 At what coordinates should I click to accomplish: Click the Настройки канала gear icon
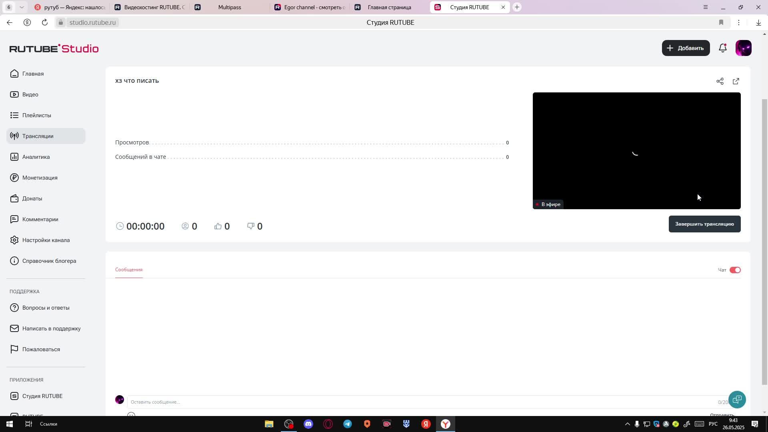tap(14, 240)
